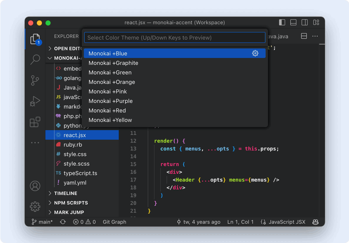Screen dimensions: 349x243
Task: Click the main* branch indicator
Action: 42,222
